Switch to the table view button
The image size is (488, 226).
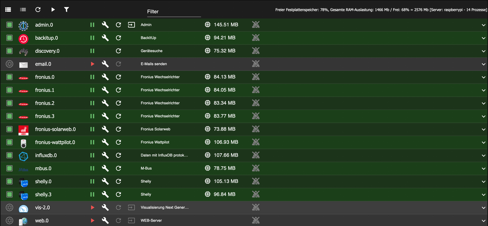tap(8, 9)
